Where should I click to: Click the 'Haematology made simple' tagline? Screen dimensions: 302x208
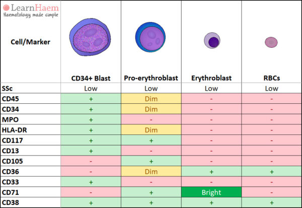click(x=30, y=15)
